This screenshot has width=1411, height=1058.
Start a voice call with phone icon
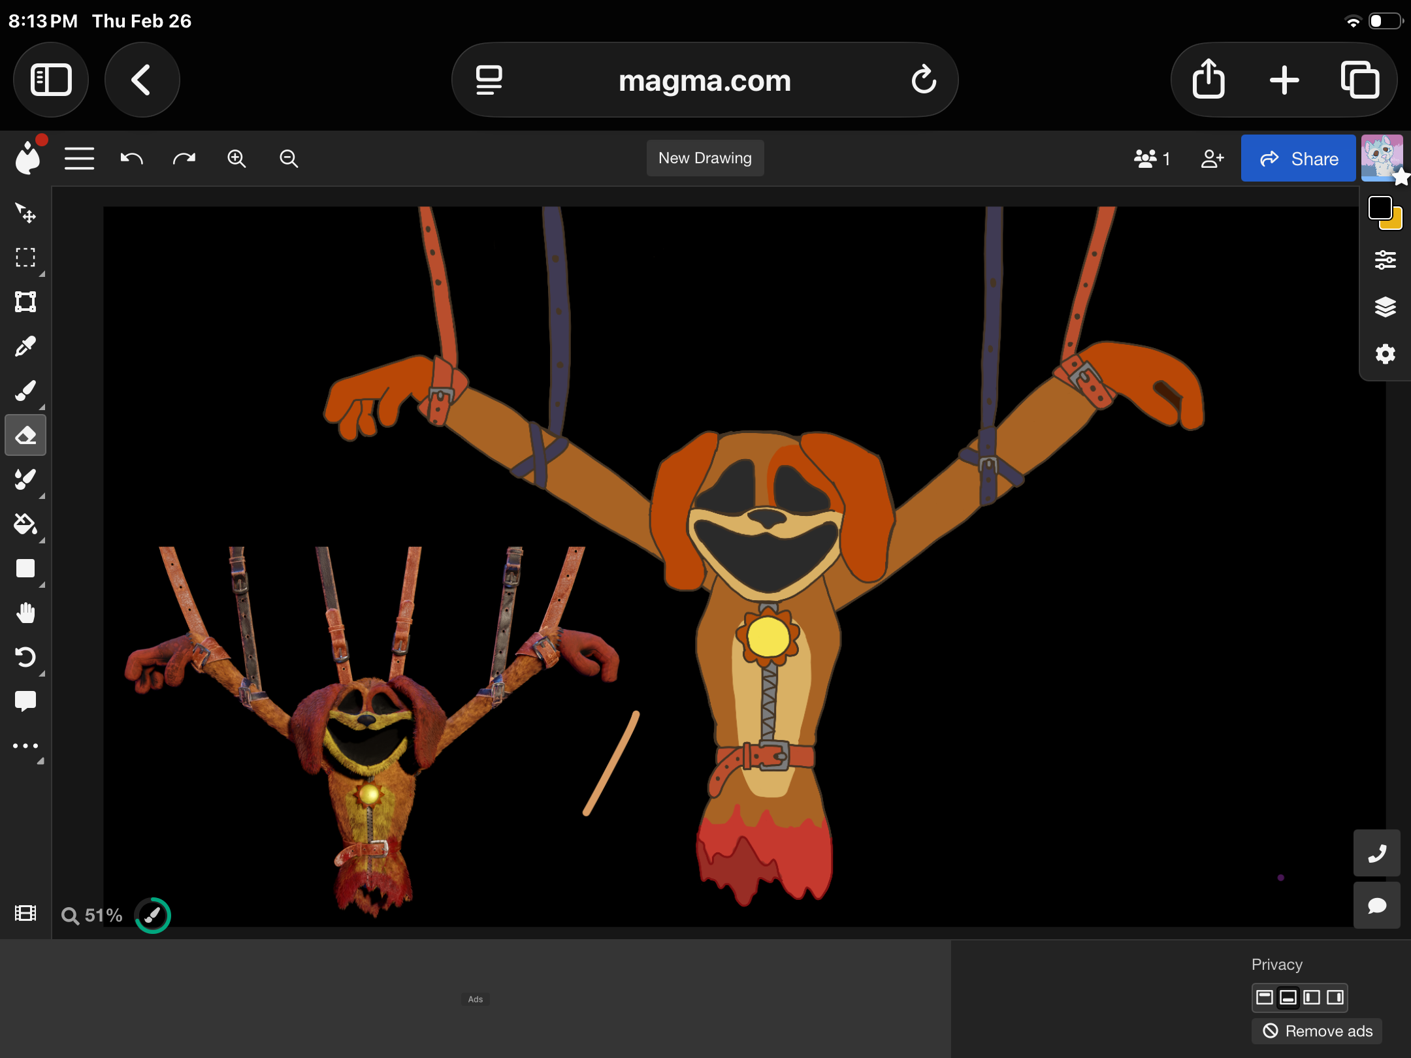(1376, 853)
